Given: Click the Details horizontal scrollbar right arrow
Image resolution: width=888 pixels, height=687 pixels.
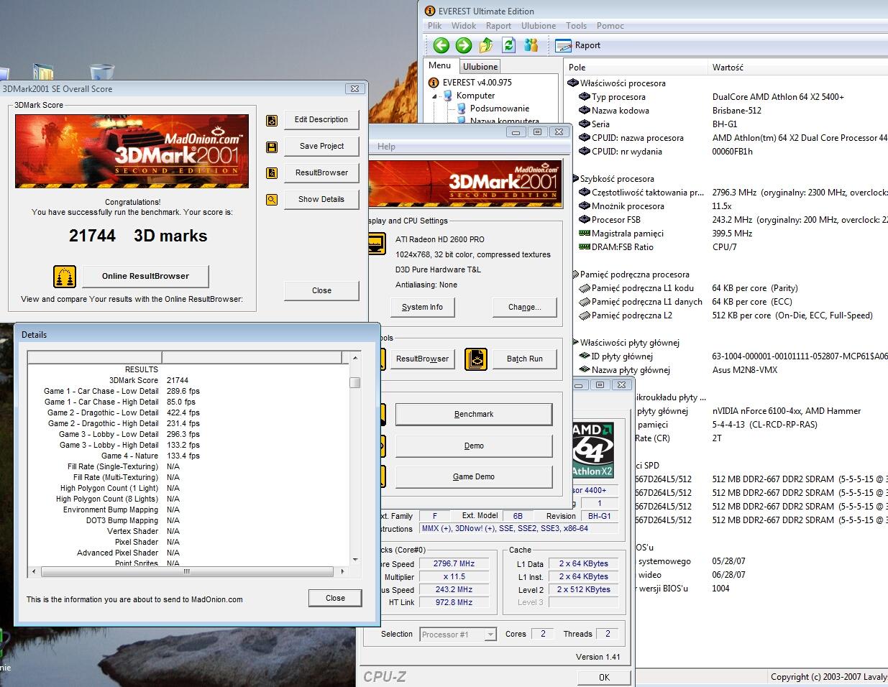Looking at the screenshot, I should [x=343, y=572].
